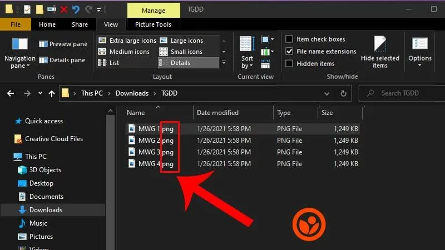
Task: Click Size all columns to fit icon
Action: [265, 64]
